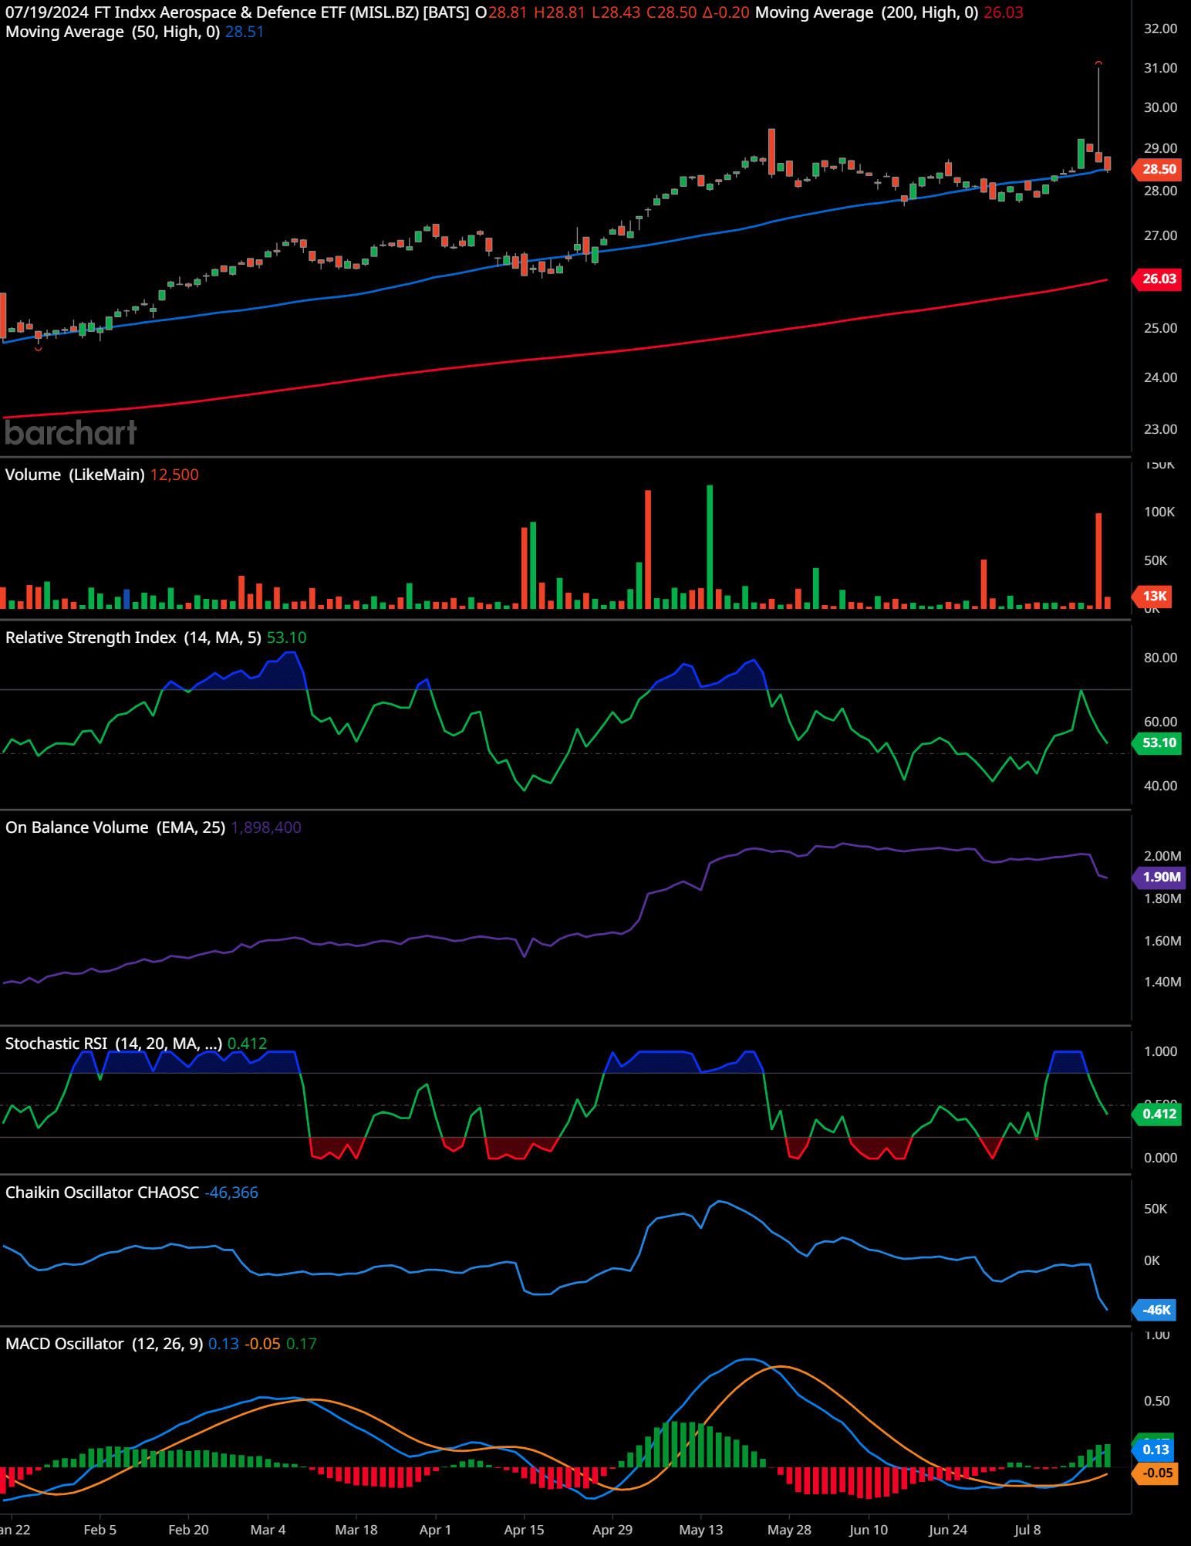Image resolution: width=1191 pixels, height=1546 pixels.
Task: Click the red '26.03' moving average tag
Action: 1157,279
